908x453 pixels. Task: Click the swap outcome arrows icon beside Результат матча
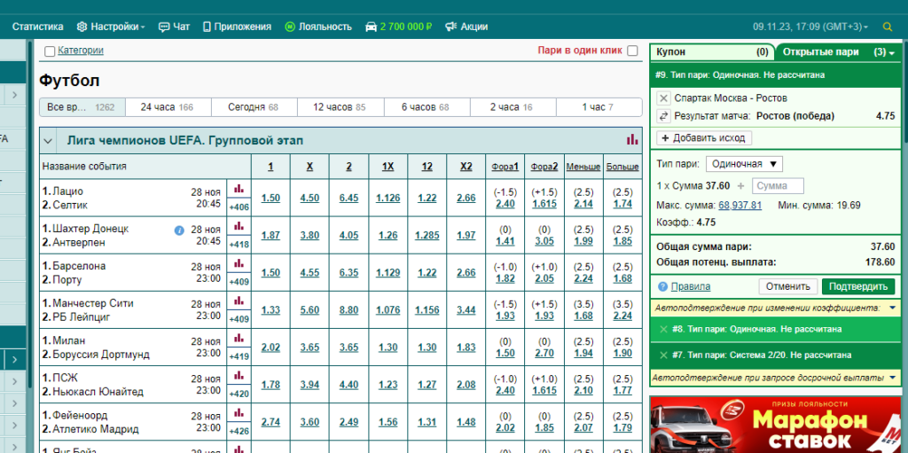(663, 116)
